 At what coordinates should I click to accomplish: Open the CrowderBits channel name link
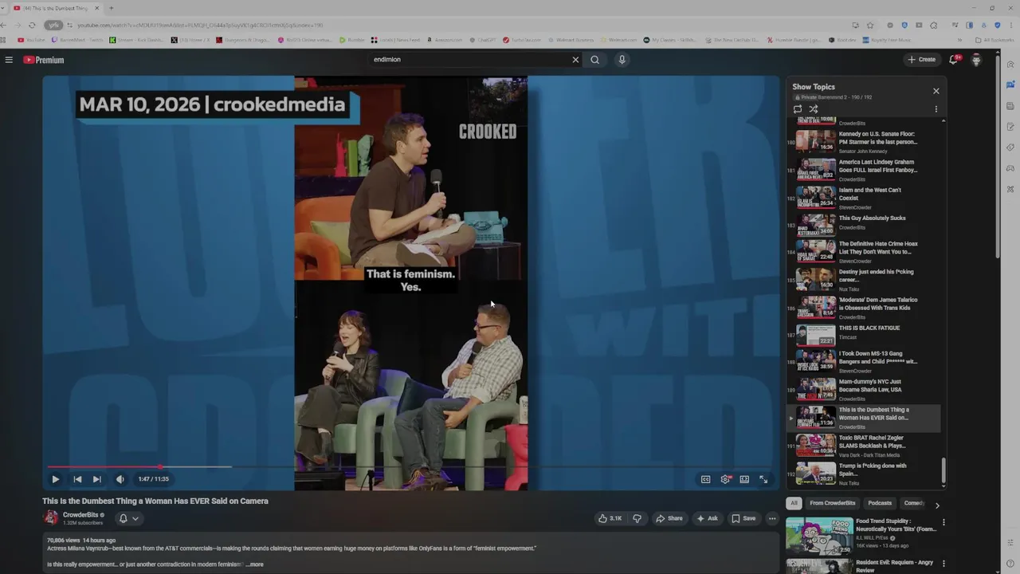tap(80, 515)
